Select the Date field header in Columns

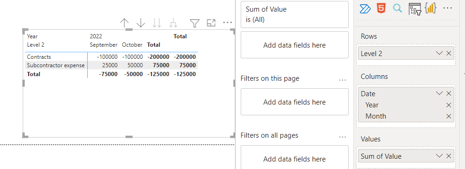coord(368,94)
